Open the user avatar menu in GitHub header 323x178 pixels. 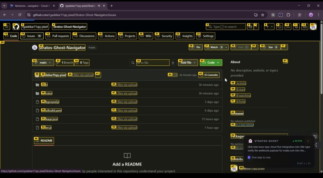pos(313,26)
